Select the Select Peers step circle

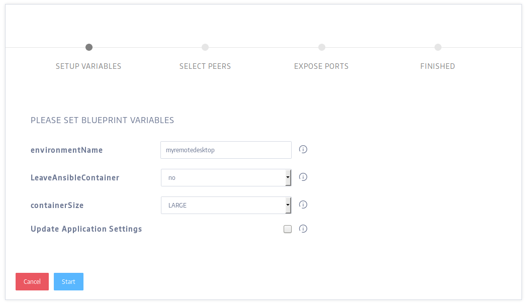(x=205, y=47)
